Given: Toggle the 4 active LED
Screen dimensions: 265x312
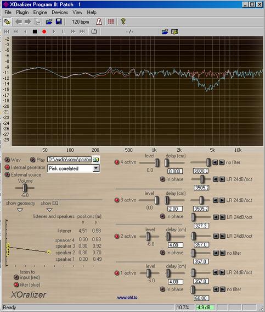Looking at the screenshot, I should 117,162.
